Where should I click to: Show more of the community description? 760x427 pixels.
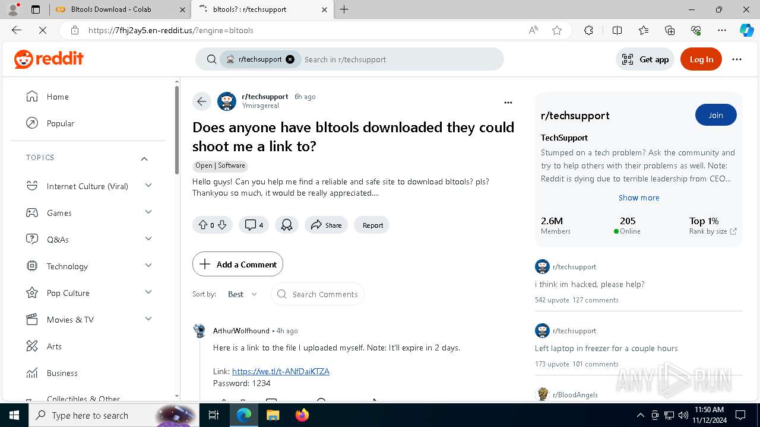(x=639, y=197)
